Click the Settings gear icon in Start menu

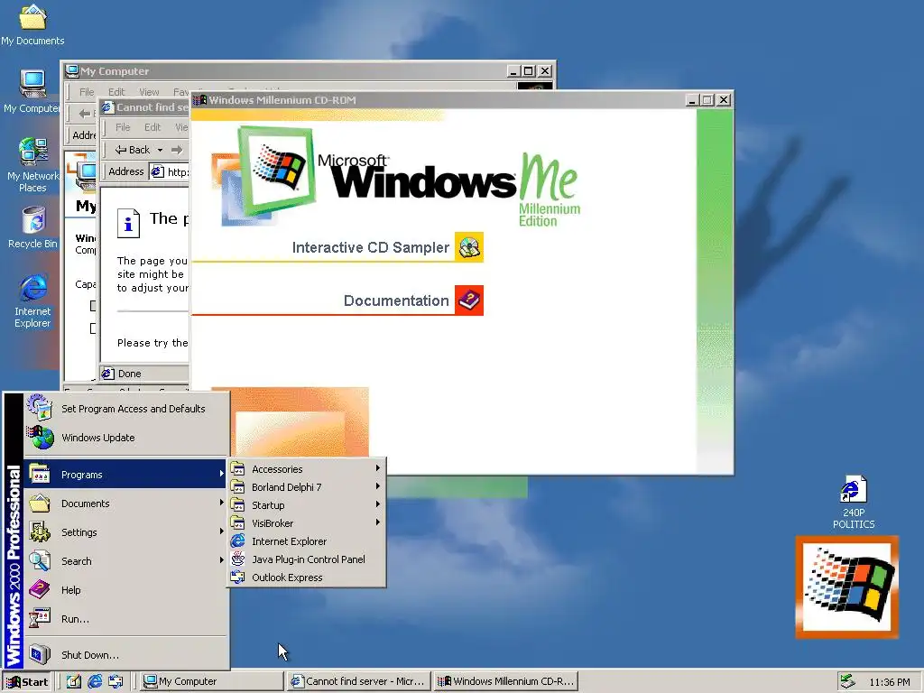(x=40, y=532)
